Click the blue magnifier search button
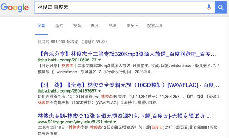This screenshot has height=138, width=229. [221, 7]
